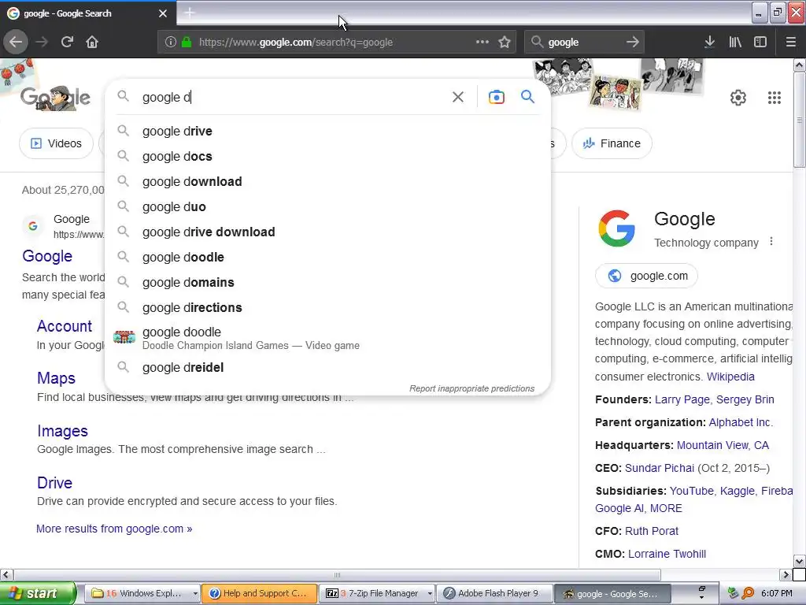
Task: Open Google settings gear icon
Action: click(x=738, y=97)
